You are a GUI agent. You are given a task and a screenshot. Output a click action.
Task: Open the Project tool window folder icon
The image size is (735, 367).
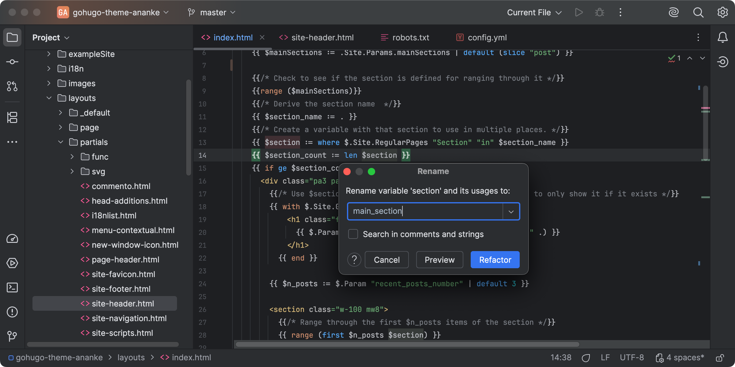click(12, 38)
